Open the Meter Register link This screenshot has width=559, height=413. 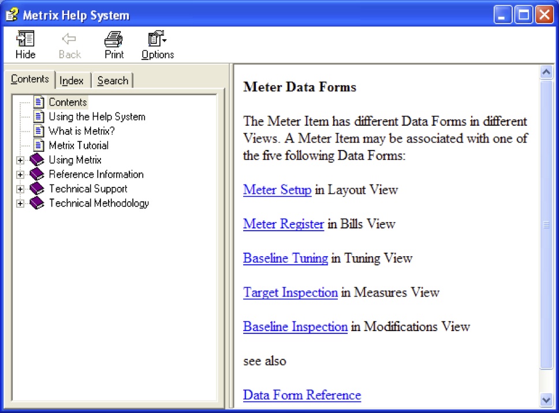point(284,224)
